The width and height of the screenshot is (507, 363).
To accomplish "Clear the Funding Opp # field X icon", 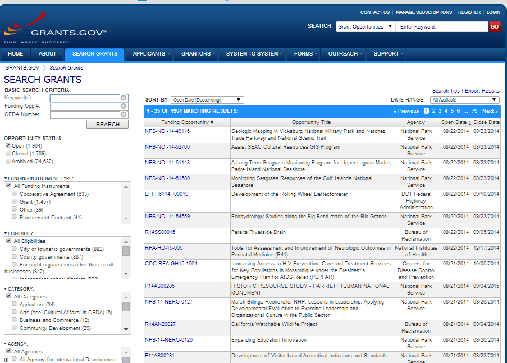I will 124,106.
